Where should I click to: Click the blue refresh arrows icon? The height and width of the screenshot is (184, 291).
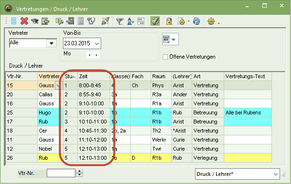(x=197, y=21)
